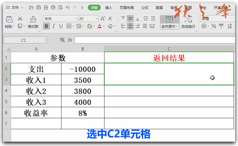Open the 公式 tab
This screenshot has height=146, width=238.
pyautogui.click(x=145, y=8)
